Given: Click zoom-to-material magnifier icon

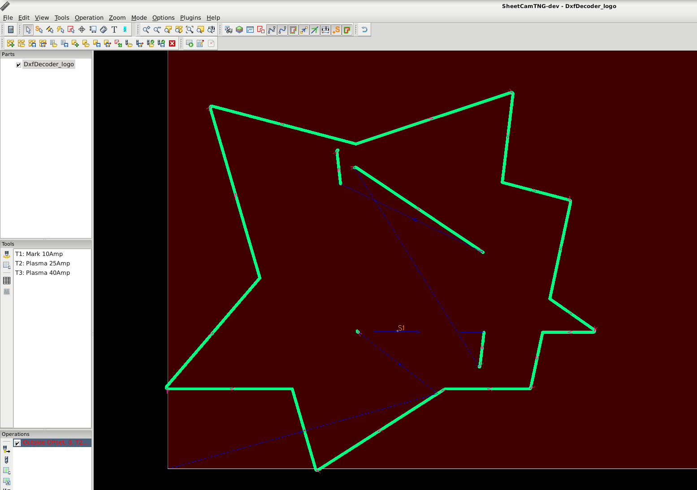Looking at the screenshot, I should click(200, 30).
